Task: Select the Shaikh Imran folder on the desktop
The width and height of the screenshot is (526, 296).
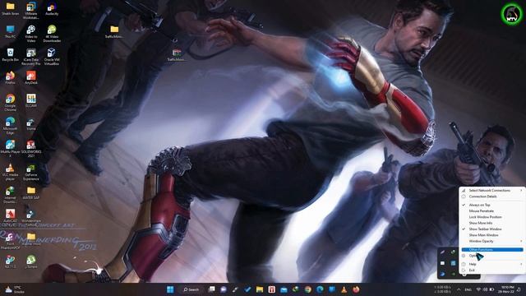Action: (x=10, y=9)
